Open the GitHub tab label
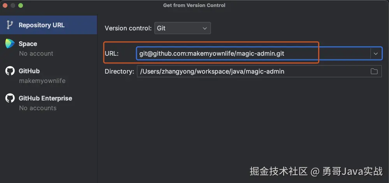The height and width of the screenshot is (183, 389). click(x=29, y=71)
